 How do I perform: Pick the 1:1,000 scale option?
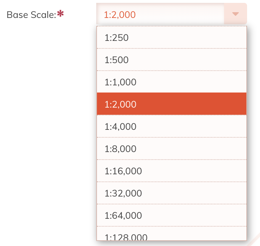171,82
